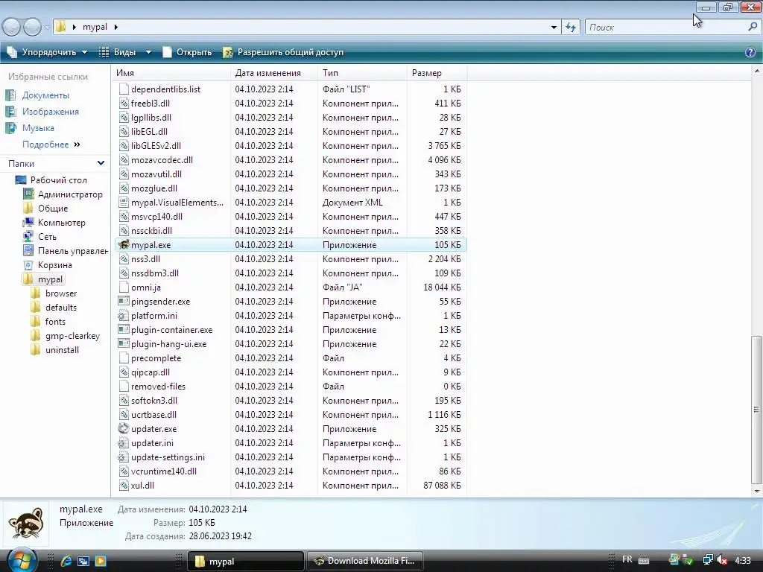This screenshot has height=572, width=763.
Task: Click the large raccoon preview thumbnail
Action: (x=26, y=524)
